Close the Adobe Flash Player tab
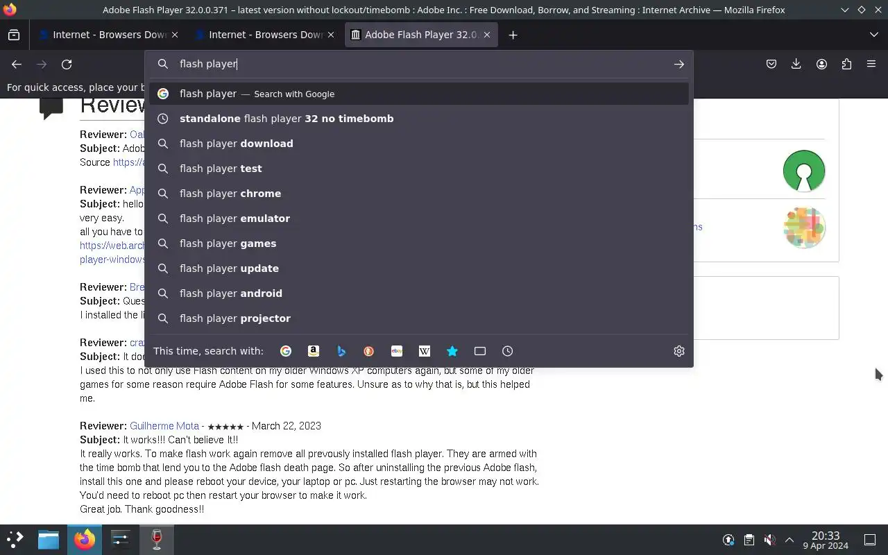Image resolution: width=888 pixels, height=555 pixels. click(x=487, y=35)
